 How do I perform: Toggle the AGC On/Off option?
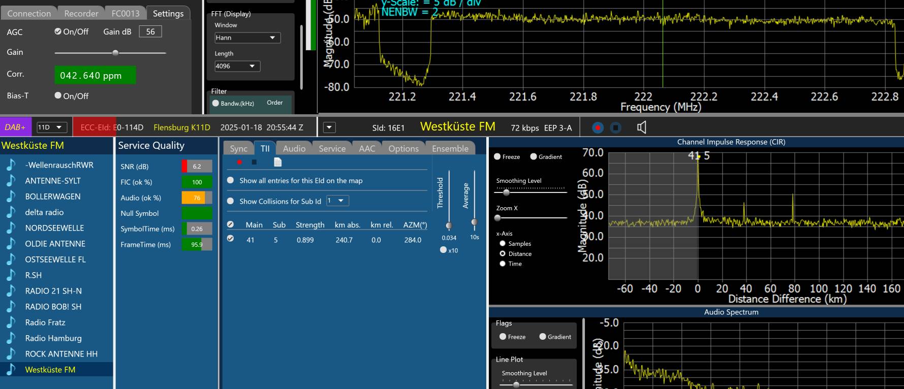pyautogui.click(x=58, y=31)
